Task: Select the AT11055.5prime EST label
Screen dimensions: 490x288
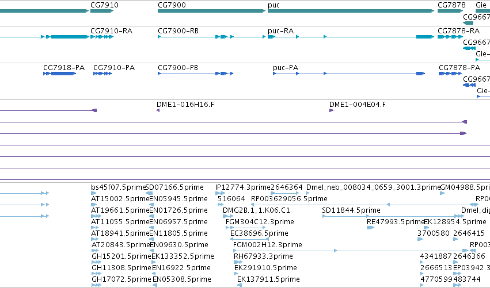Action: click(120, 222)
